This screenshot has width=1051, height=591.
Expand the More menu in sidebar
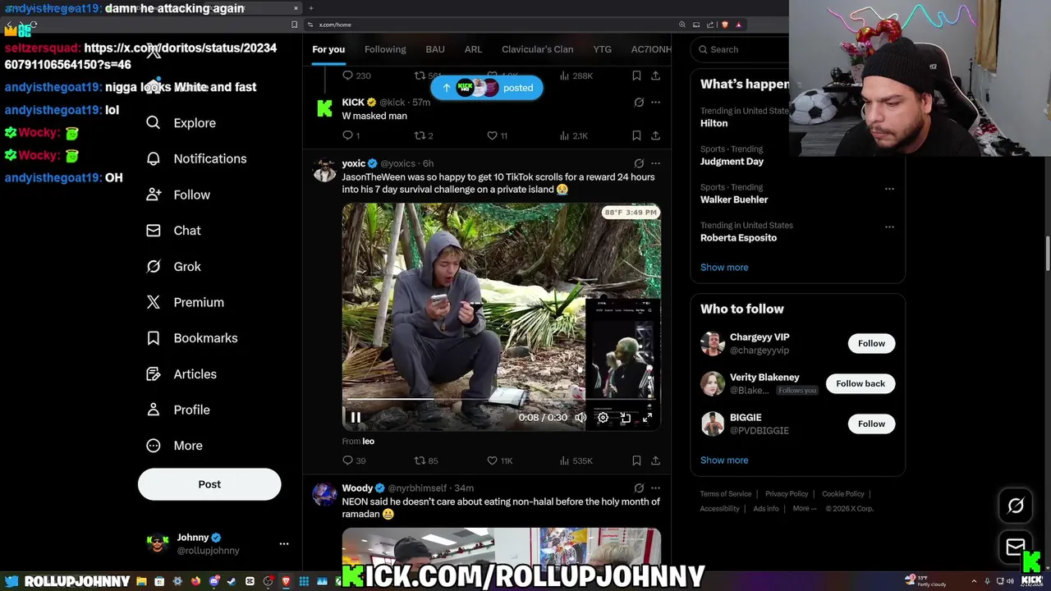[173, 446]
